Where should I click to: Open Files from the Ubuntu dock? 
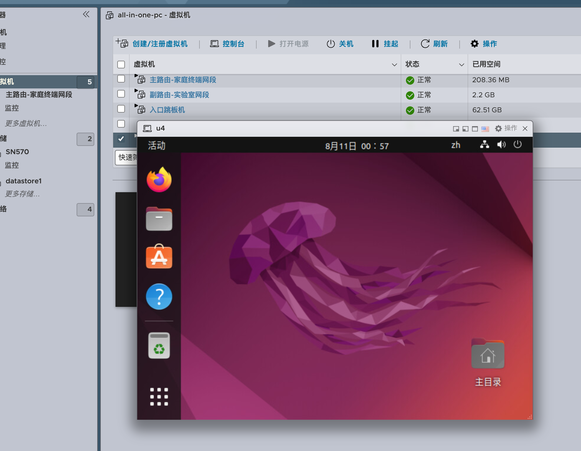coord(159,219)
